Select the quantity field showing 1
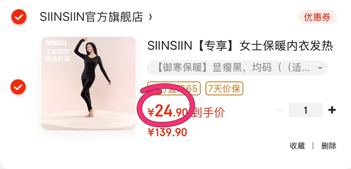The height and width of the screenshot is (169, 351). [x=305, y=110]
